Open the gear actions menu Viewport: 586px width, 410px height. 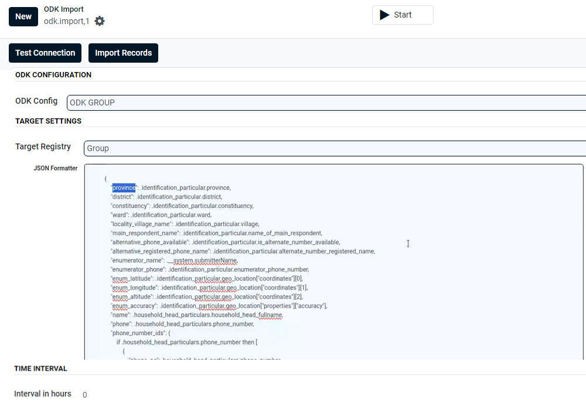[x=100, y=21]
